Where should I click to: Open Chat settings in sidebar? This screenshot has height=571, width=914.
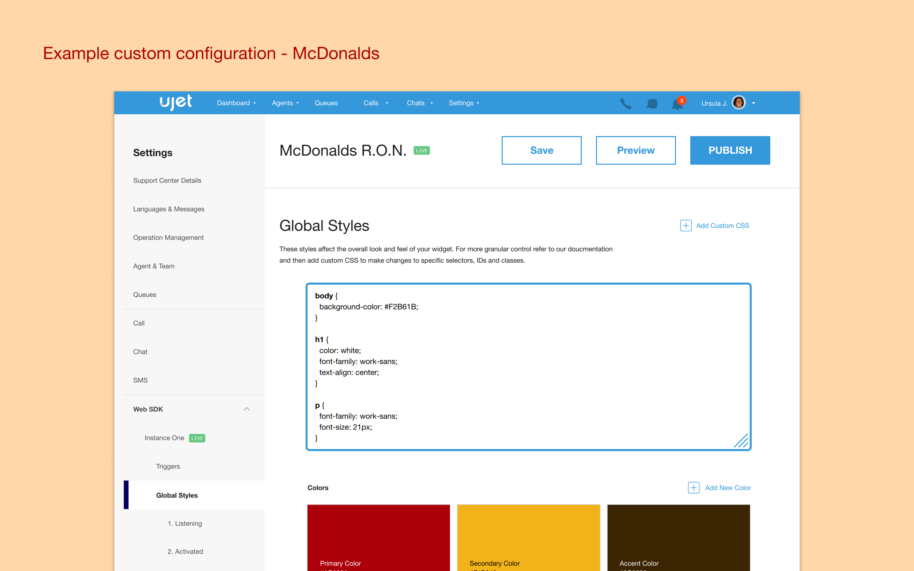tap(140, 351)
